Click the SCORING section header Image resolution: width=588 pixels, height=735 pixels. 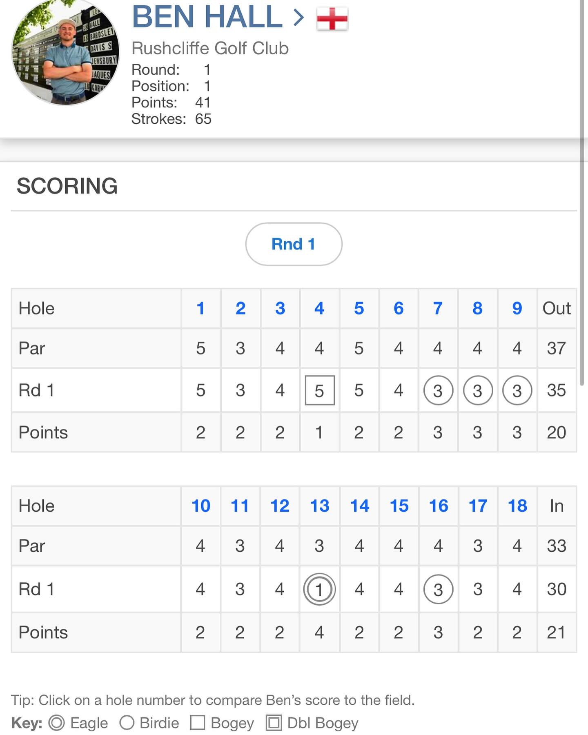point(67,186)
